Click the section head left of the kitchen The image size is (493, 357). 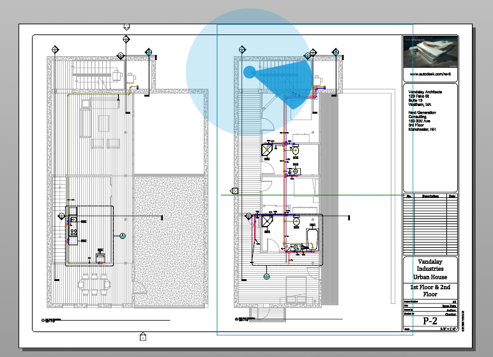click(61, 216)
